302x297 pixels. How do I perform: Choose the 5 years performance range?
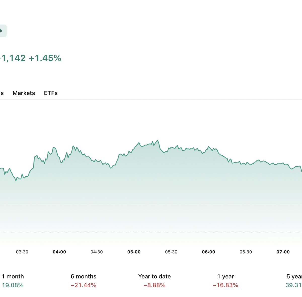294,281
